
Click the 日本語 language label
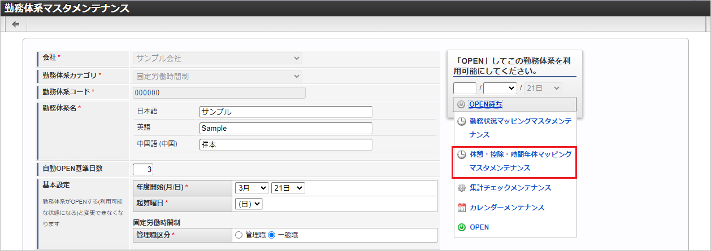tap(147, 111)
